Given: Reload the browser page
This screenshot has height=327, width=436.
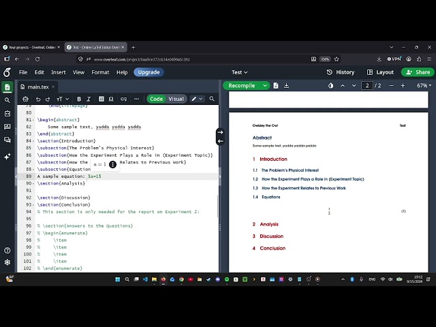Looking at the screenshot, I should pos(37,59).
